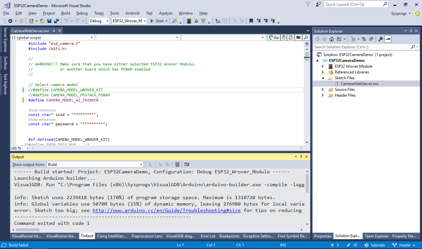Click Collapse All in Solution Explorer toolbar
422x249 pixels.
[x=371, y=39]
